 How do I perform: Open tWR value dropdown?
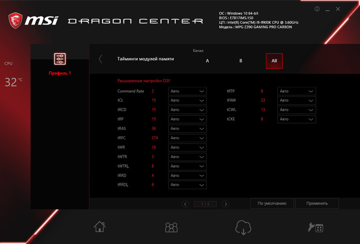(187, 147)
